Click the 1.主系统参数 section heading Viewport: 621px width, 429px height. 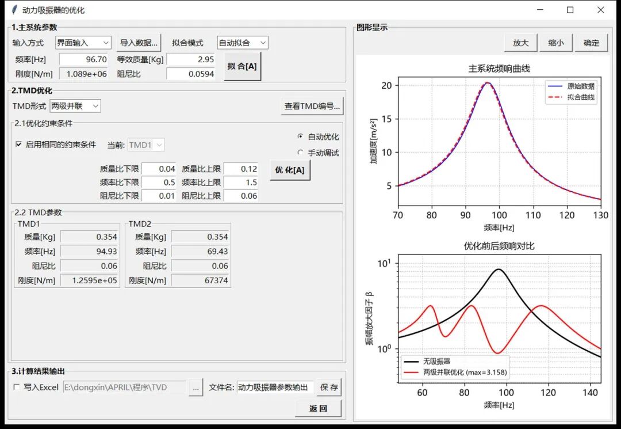(34, 28)
